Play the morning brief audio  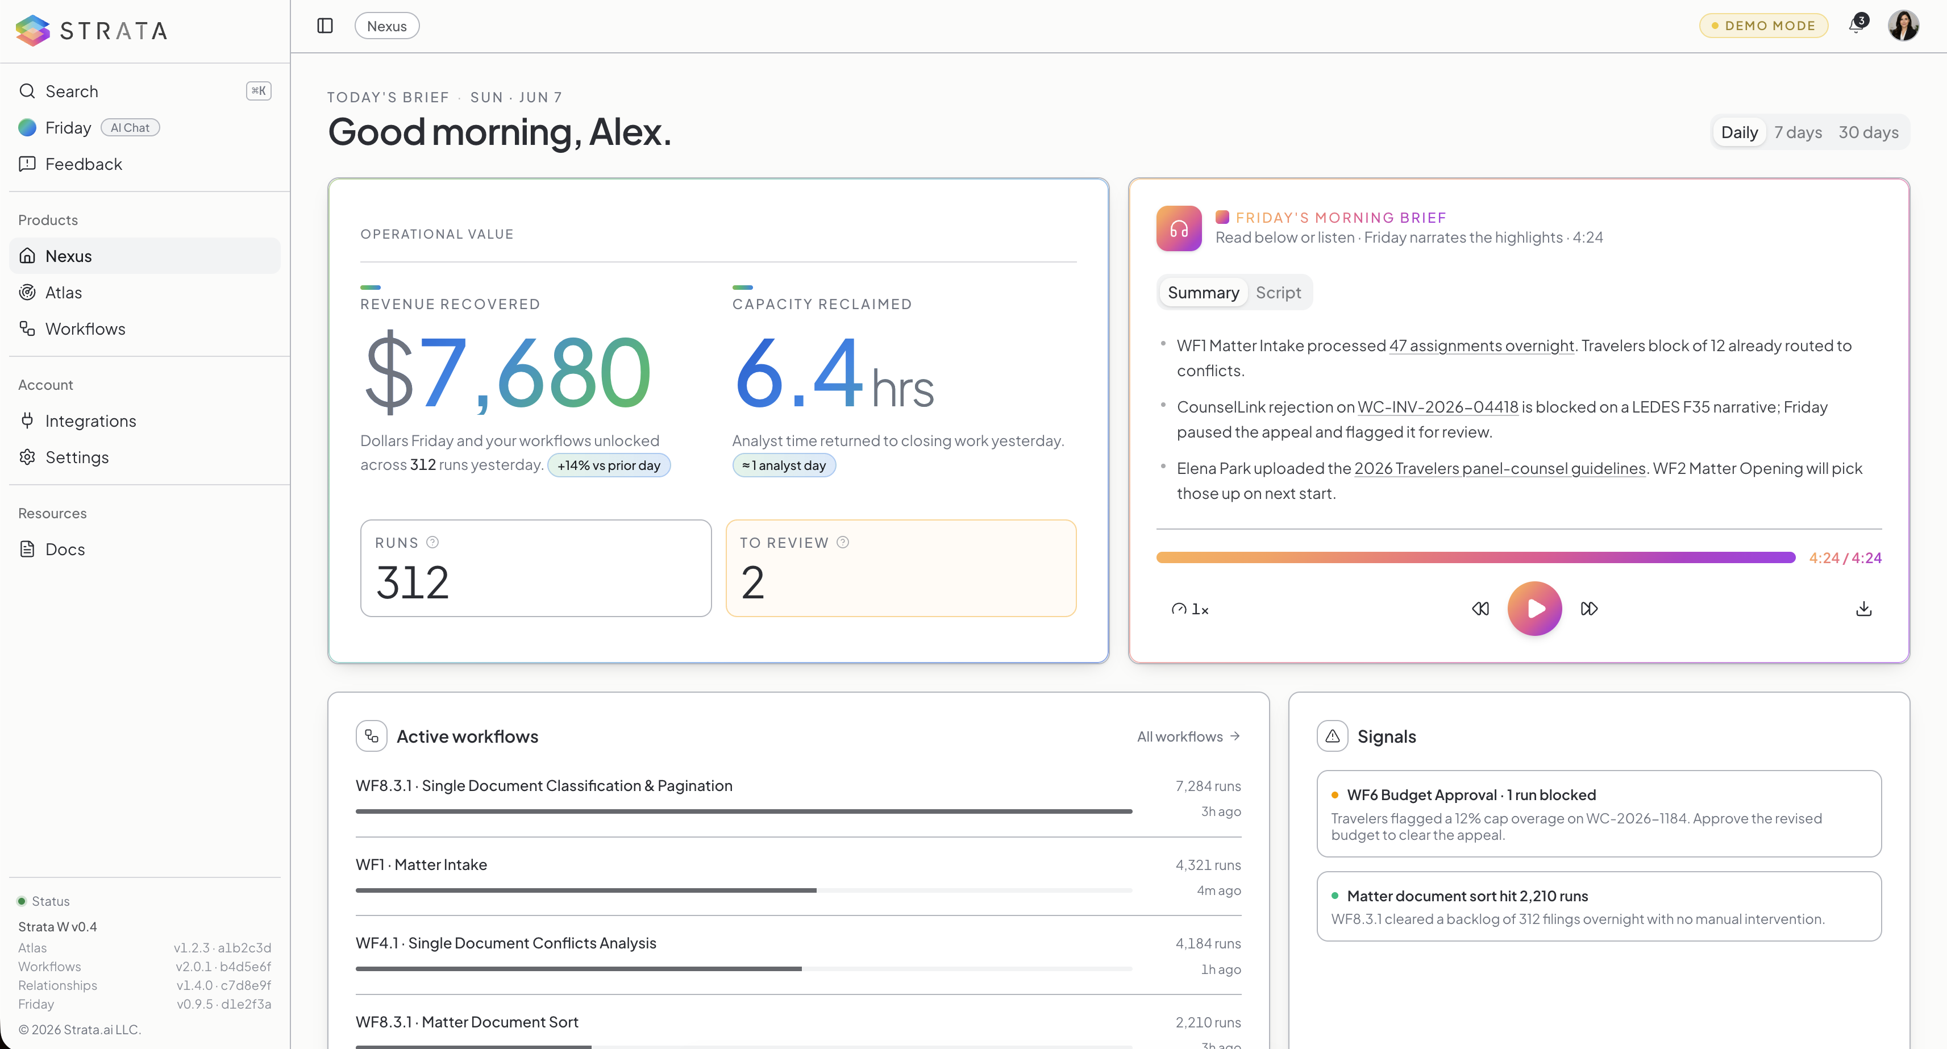(x=1534, y=609)
